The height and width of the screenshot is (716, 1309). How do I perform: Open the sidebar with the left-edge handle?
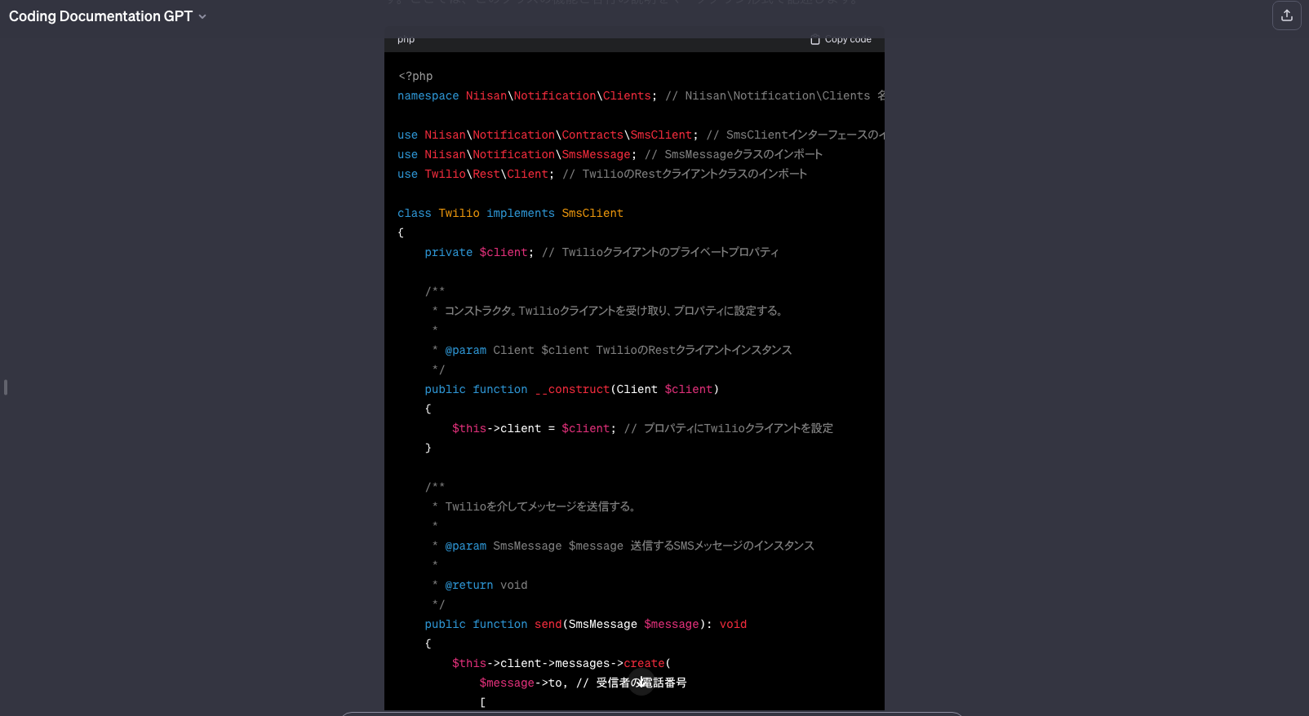pos(6,387)
